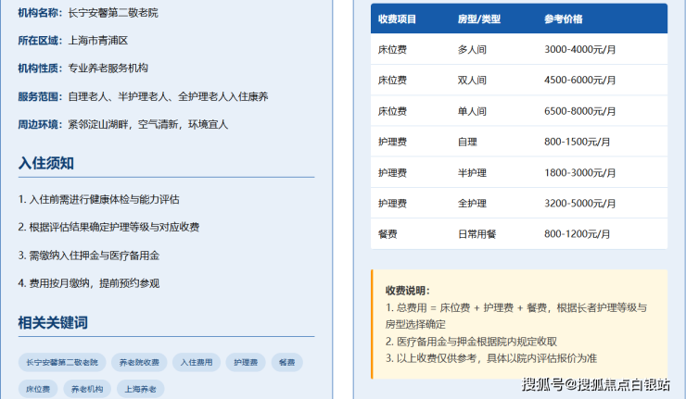
Task: Select the 单人间 room type cell
Action: pos(472,111)
